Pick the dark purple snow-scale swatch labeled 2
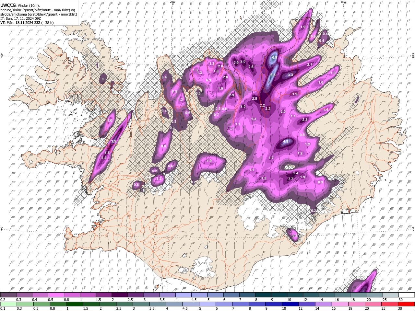The height and width of the screenshot is (311, 415). (x=119, y=295)
